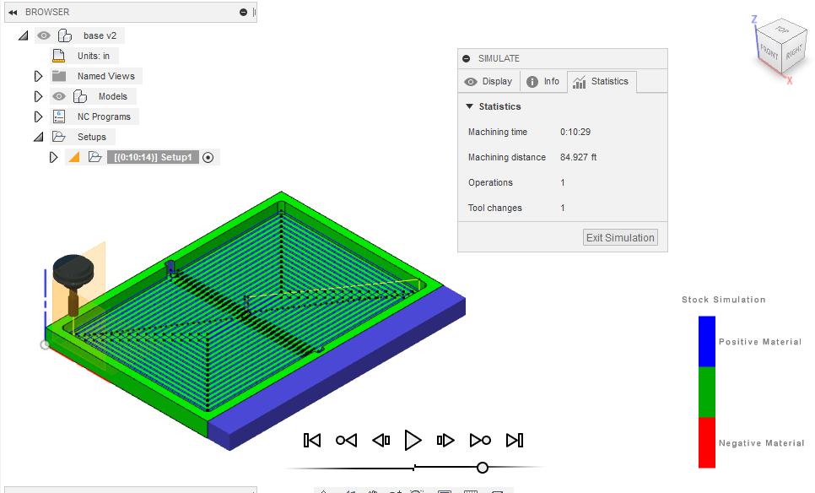Hide the base v2 component with its eye toggle
815x493 pixels.
[43, 35]
